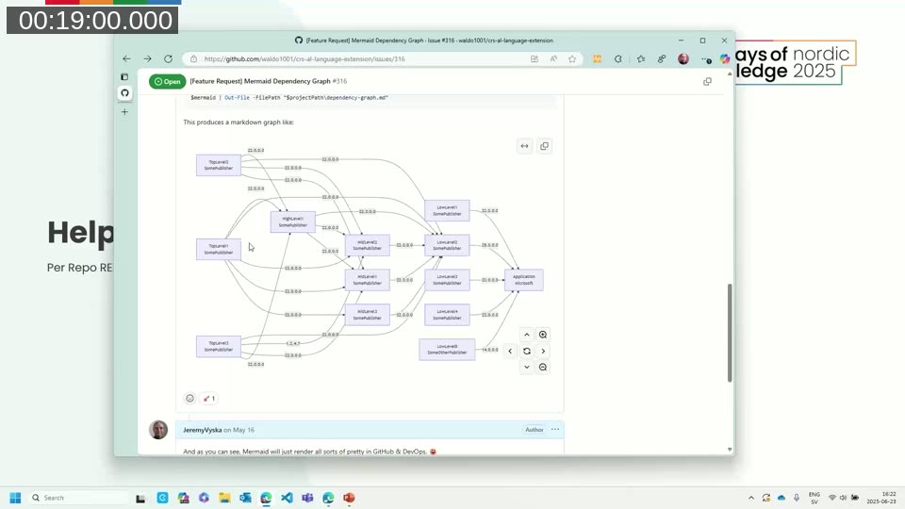Go back with the browser back arrow
Viewport: 905px width, 509px height.
pyautogui.click(x=126, y=58)
